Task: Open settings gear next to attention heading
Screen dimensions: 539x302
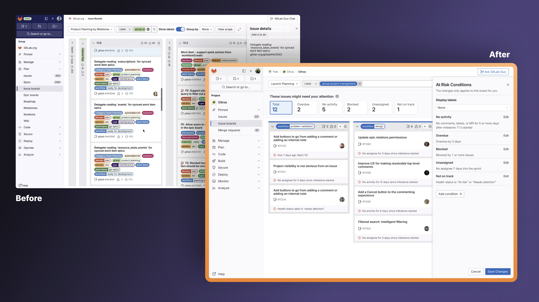Action: pyautogui.click(x=337, y=96)
